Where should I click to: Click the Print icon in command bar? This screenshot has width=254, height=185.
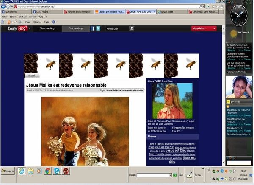coord(20,22)
